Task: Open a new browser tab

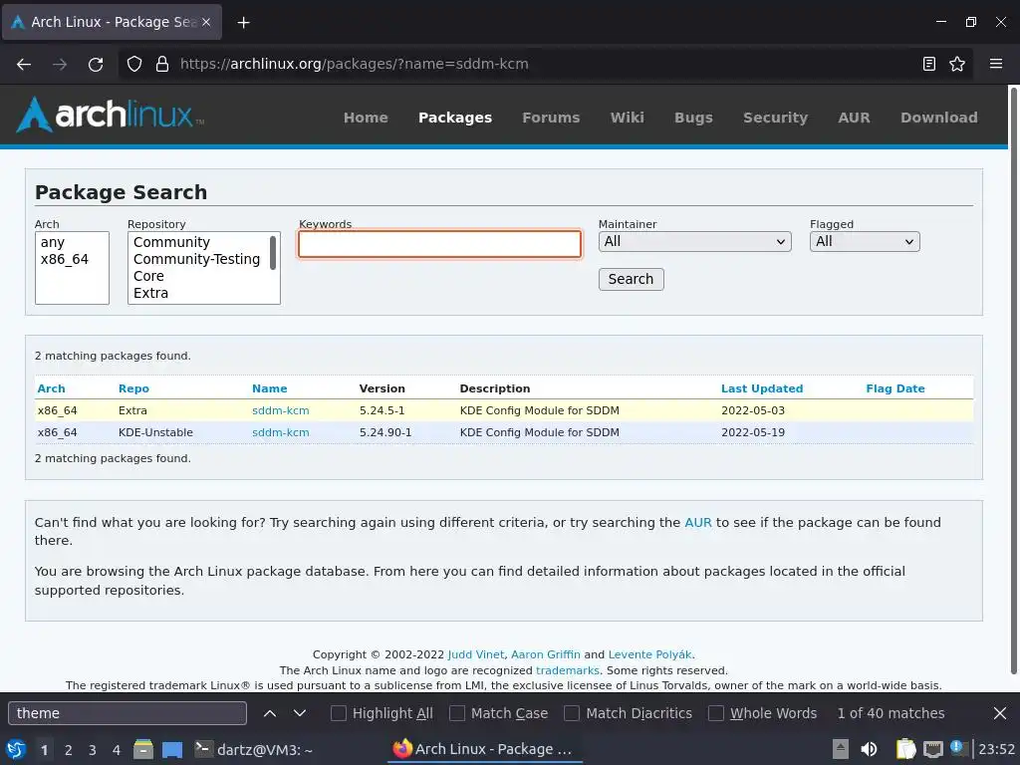Action: (243, 23)
